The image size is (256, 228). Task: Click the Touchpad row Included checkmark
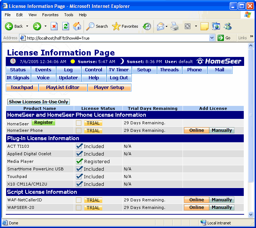coord(79,176)
